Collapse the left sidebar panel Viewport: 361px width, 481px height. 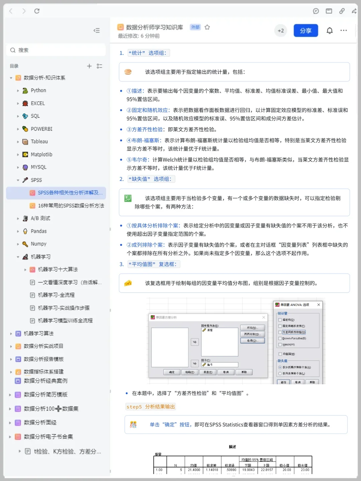coord(97,30)
